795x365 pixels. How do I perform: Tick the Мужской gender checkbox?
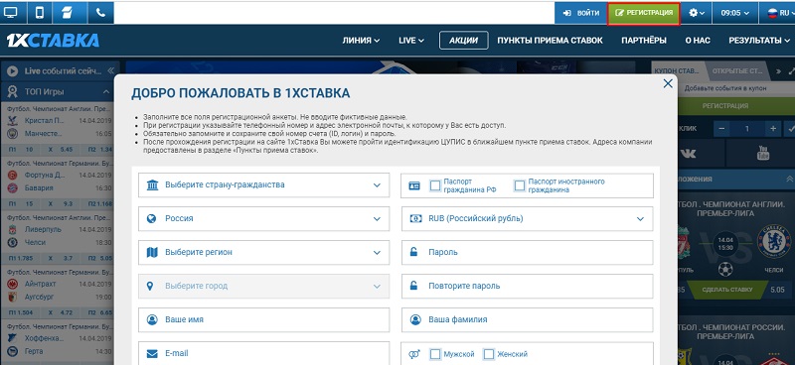point(435,354)
